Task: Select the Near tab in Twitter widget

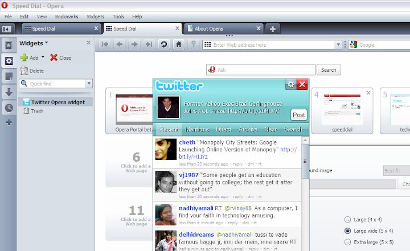Action: [270, 129]
